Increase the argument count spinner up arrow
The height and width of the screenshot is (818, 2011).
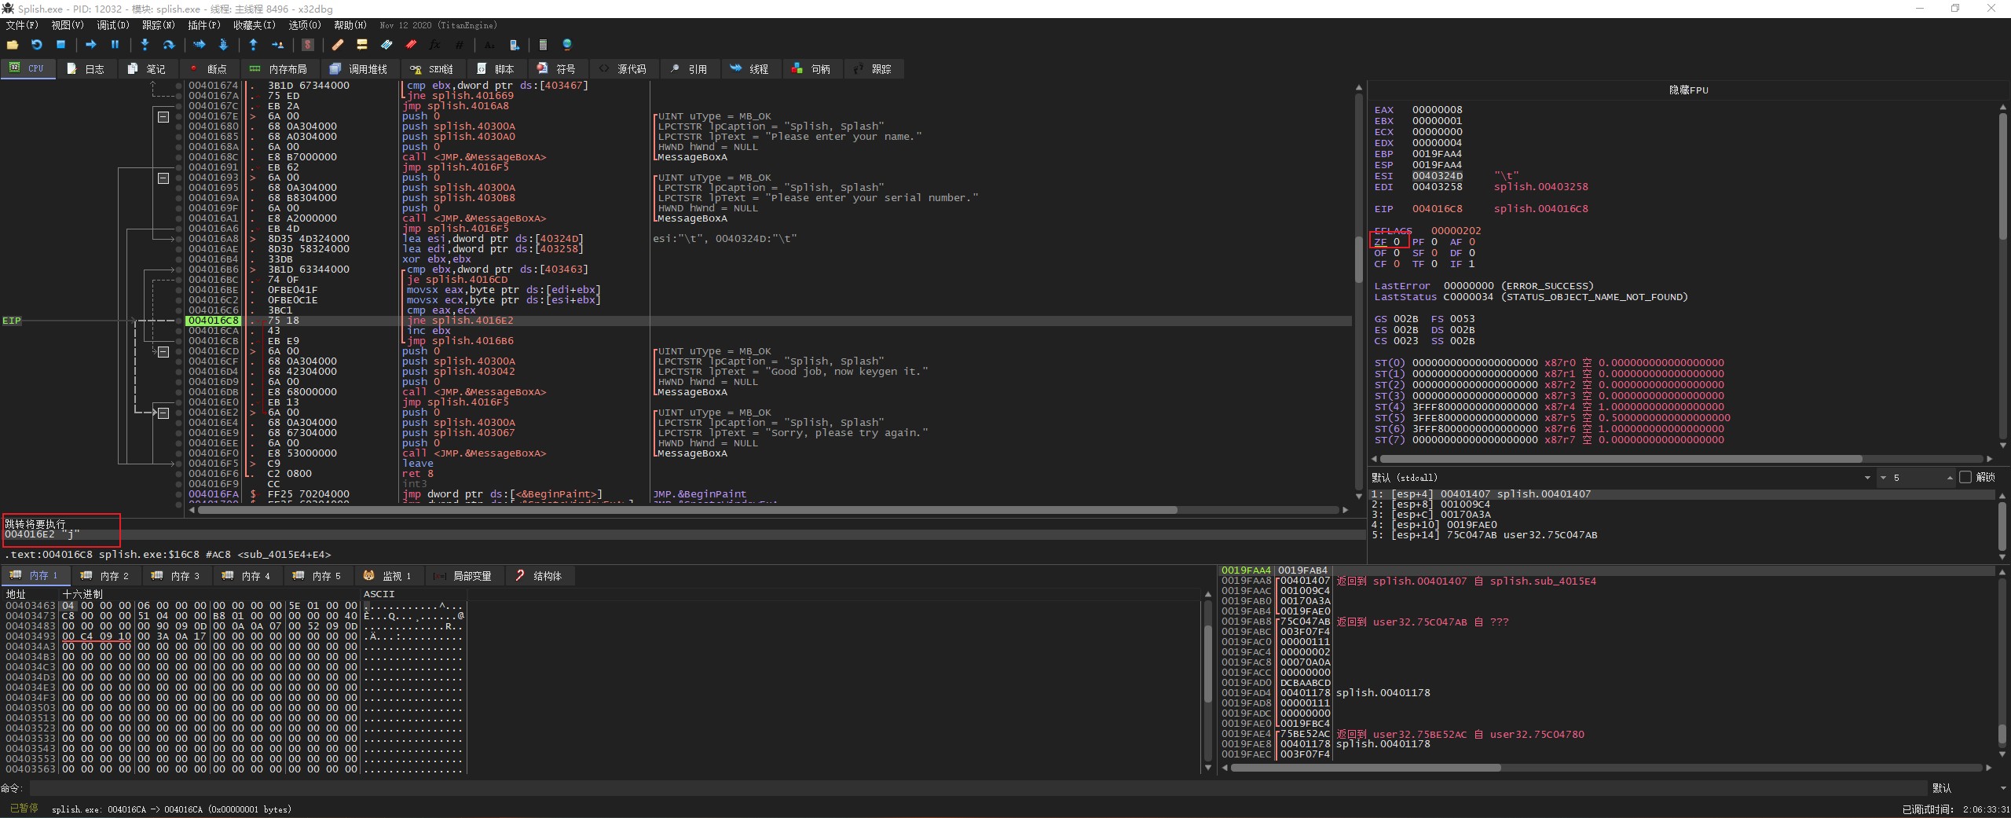point(1949,475)
